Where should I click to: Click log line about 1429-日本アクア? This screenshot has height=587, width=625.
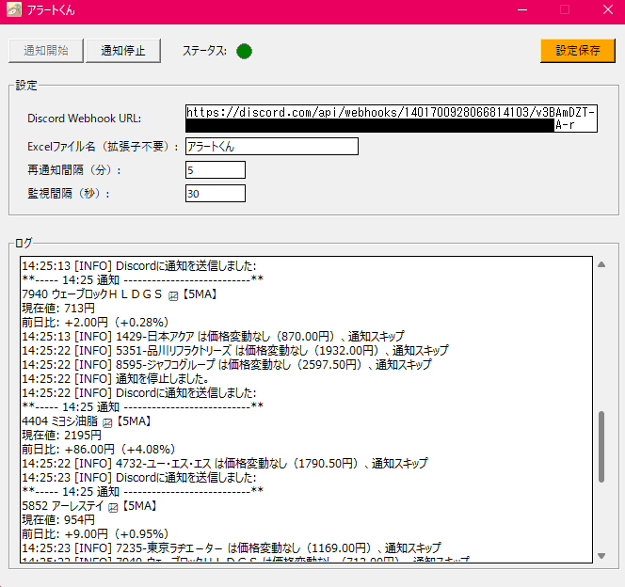(213, 337)
